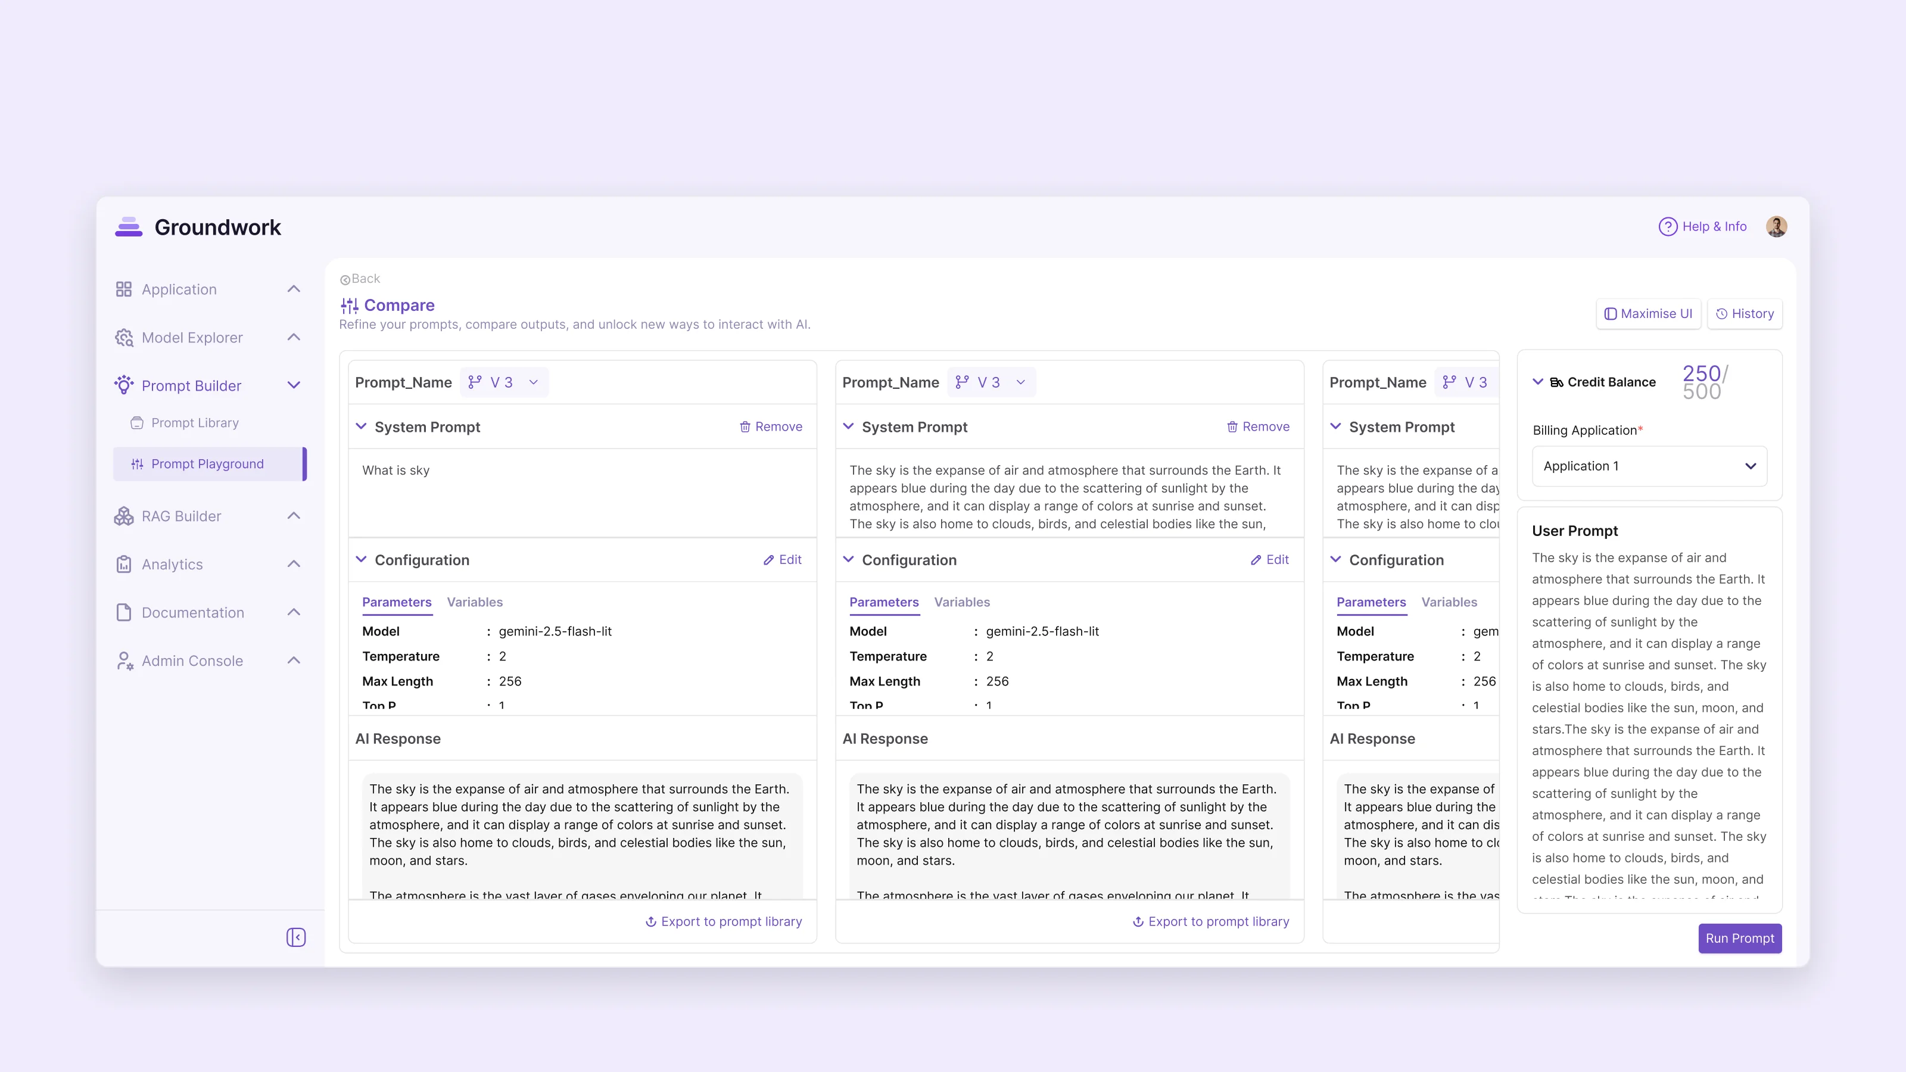1906x1072 pixels.
Task: Click the Model Explorer gear-search icon
Action: [123, 337]
